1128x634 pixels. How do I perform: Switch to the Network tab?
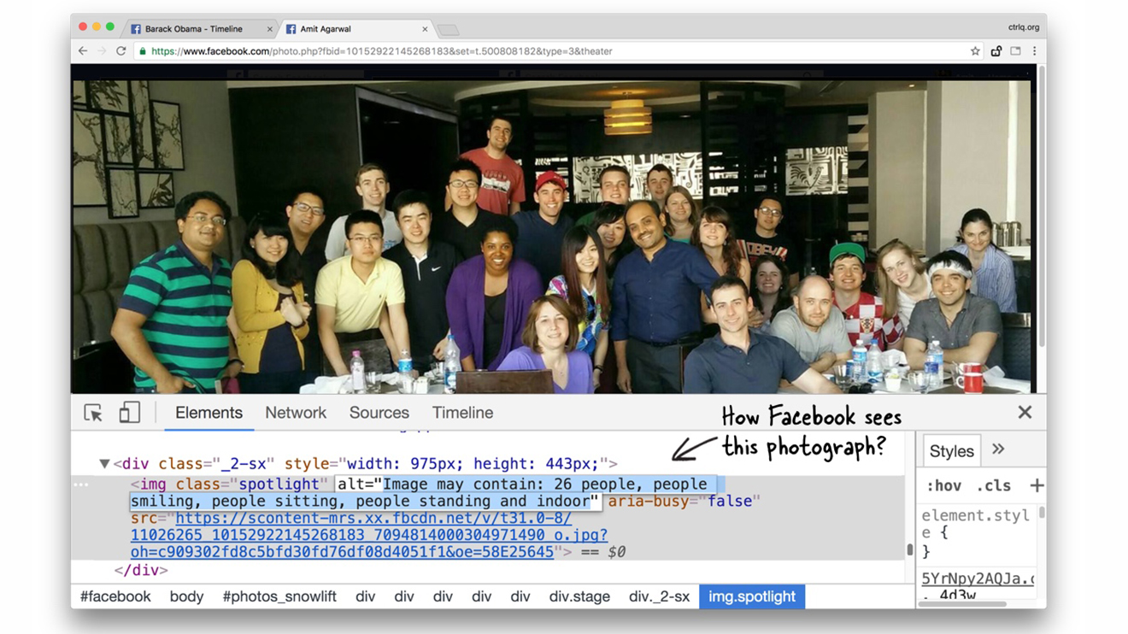pyautogui.click(x=296, y=413)
